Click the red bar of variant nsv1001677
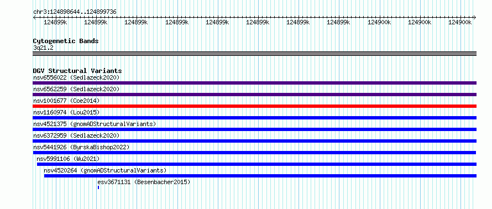Screen dimensions: 492x209 (254, 106)
